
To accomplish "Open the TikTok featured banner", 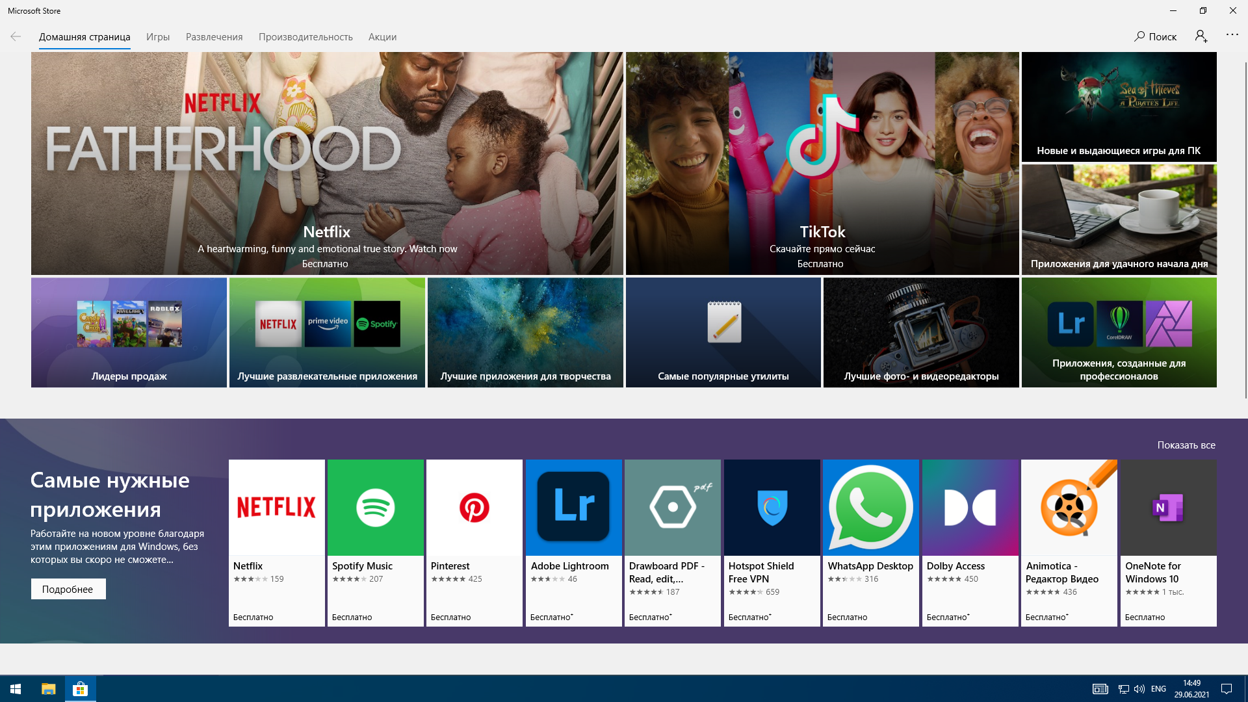I will [822, 163].
